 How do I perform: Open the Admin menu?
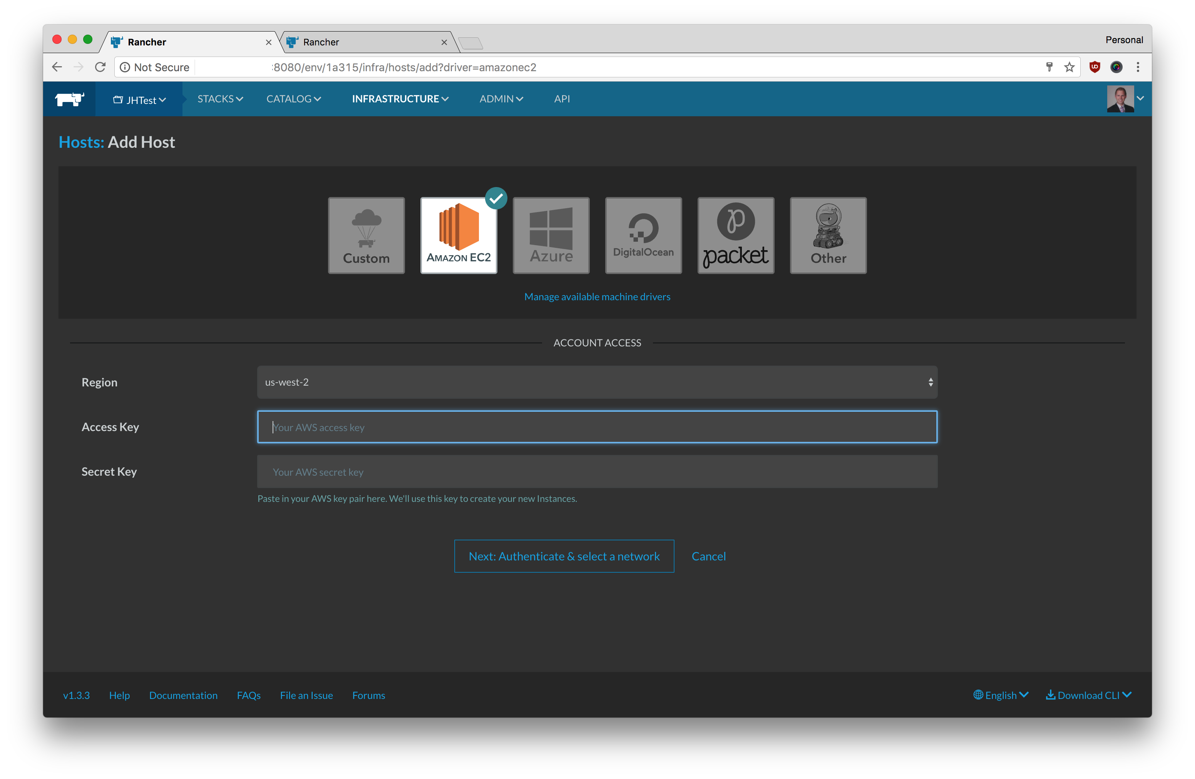click(x=501, y=99)
